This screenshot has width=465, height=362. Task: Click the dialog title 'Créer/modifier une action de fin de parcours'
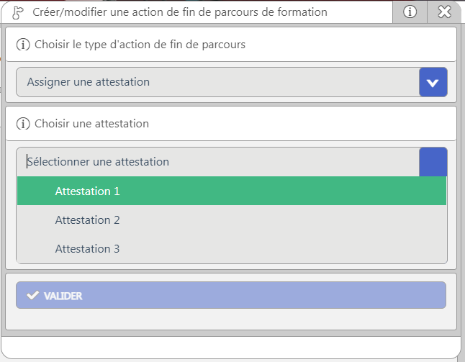tap(180, 12)
